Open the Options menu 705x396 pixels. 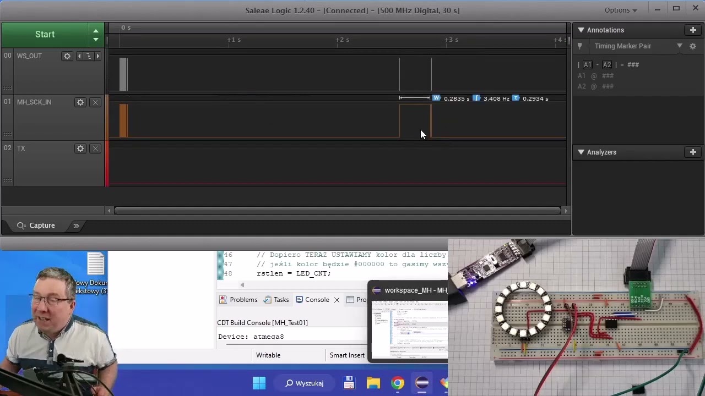coord(620,10)
